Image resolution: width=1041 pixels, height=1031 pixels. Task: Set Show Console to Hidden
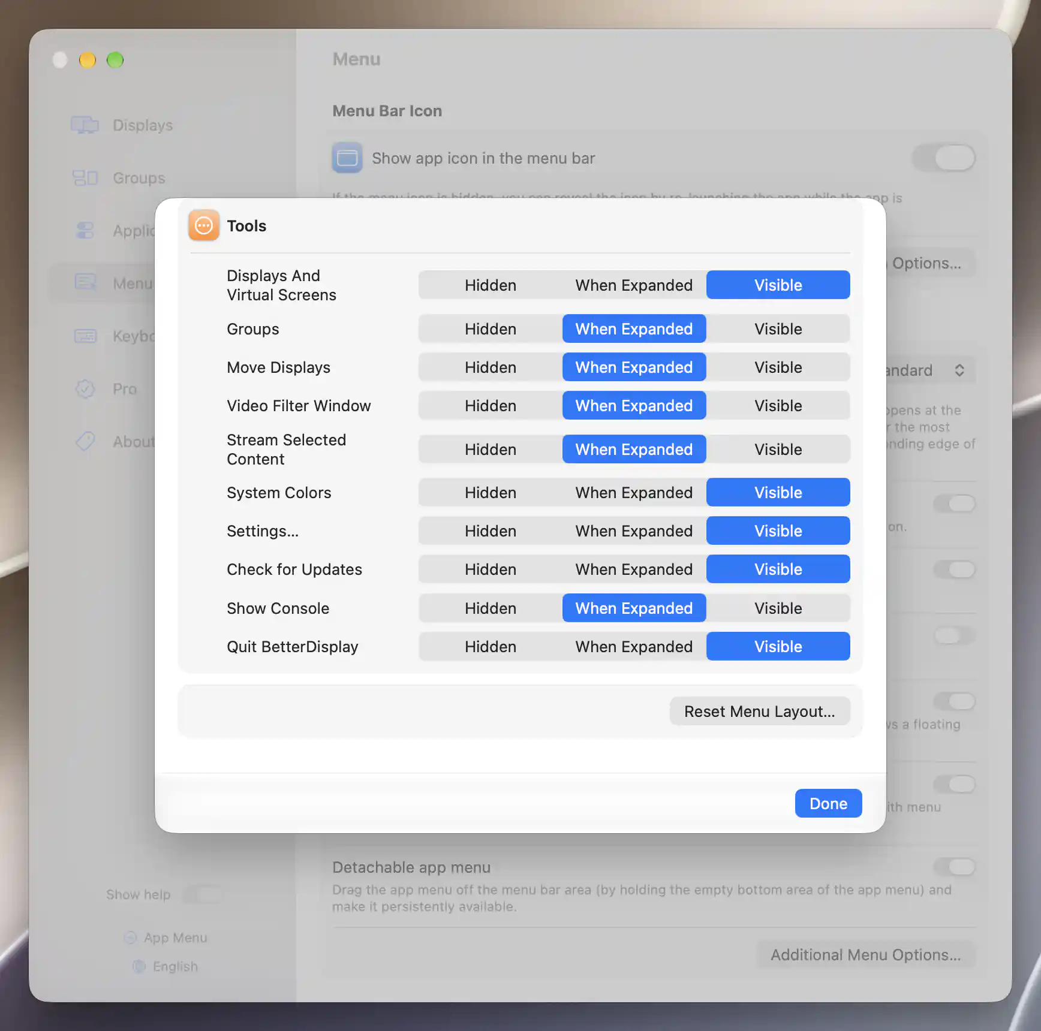(x=490, y=608)
